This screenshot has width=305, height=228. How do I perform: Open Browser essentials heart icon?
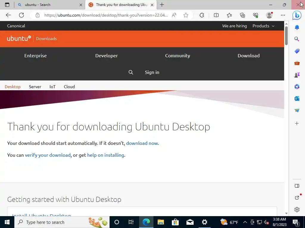(x=256, y=15)
